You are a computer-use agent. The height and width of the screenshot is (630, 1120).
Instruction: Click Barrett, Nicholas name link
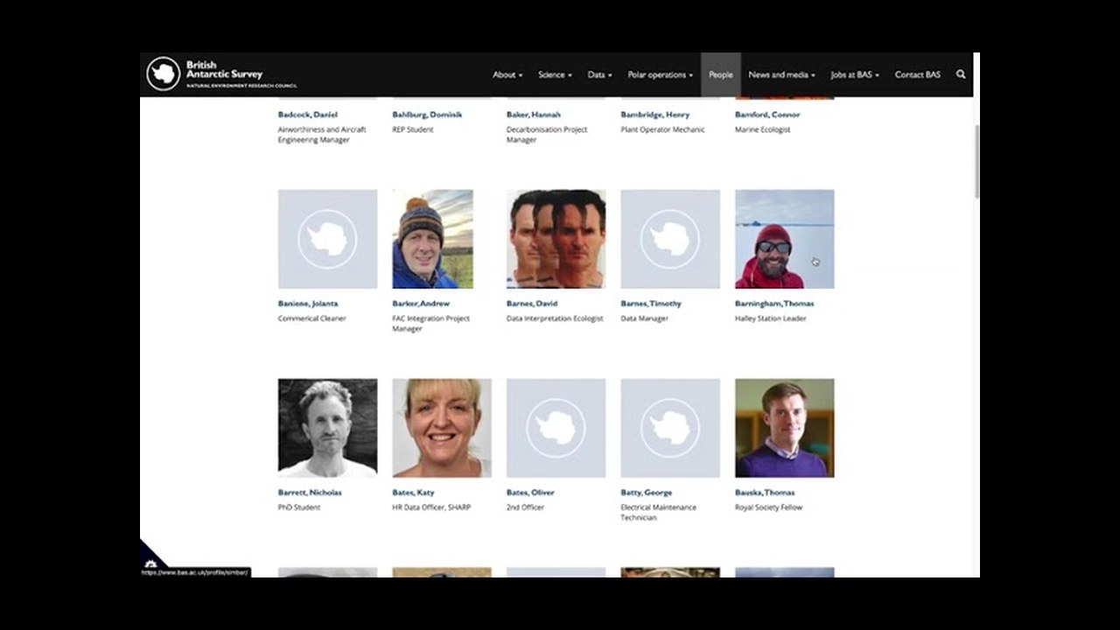310,493
